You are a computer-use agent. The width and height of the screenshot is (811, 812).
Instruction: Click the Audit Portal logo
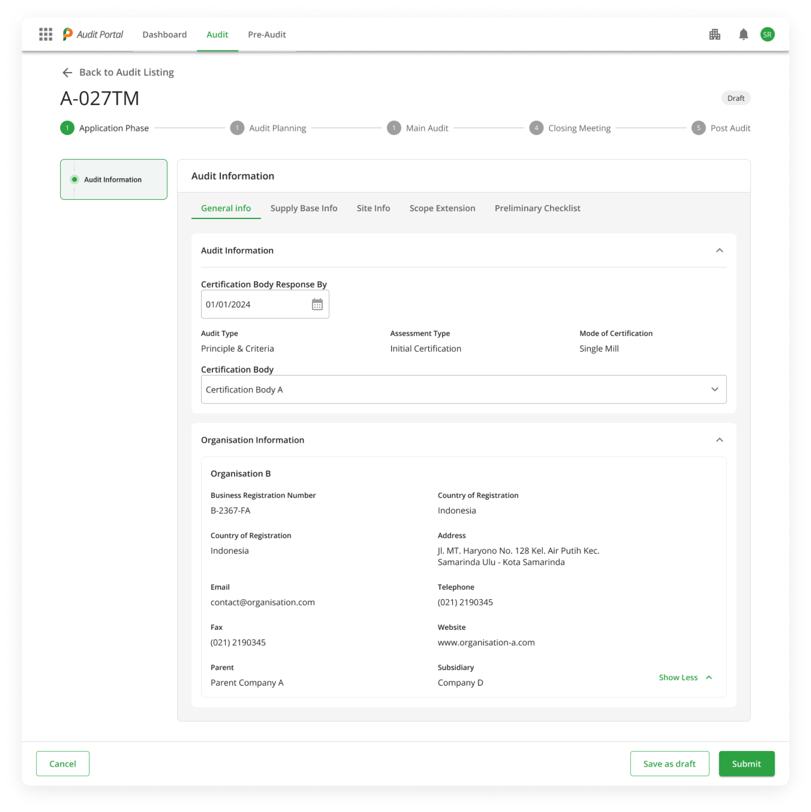pos(93,34)
